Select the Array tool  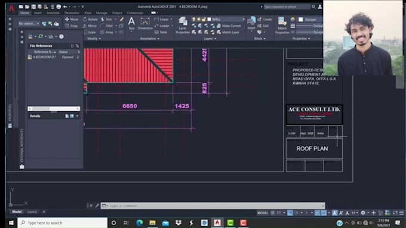click(107, 32)
